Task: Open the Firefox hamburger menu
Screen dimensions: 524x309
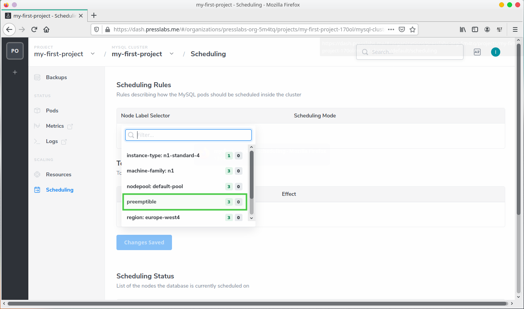Action: click(x=515, y=29)
